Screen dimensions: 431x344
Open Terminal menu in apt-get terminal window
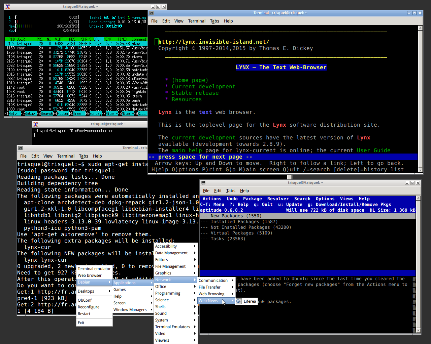click(66, 156)
